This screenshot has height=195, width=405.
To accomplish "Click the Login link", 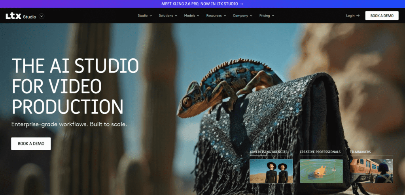I will coord(352,16).
